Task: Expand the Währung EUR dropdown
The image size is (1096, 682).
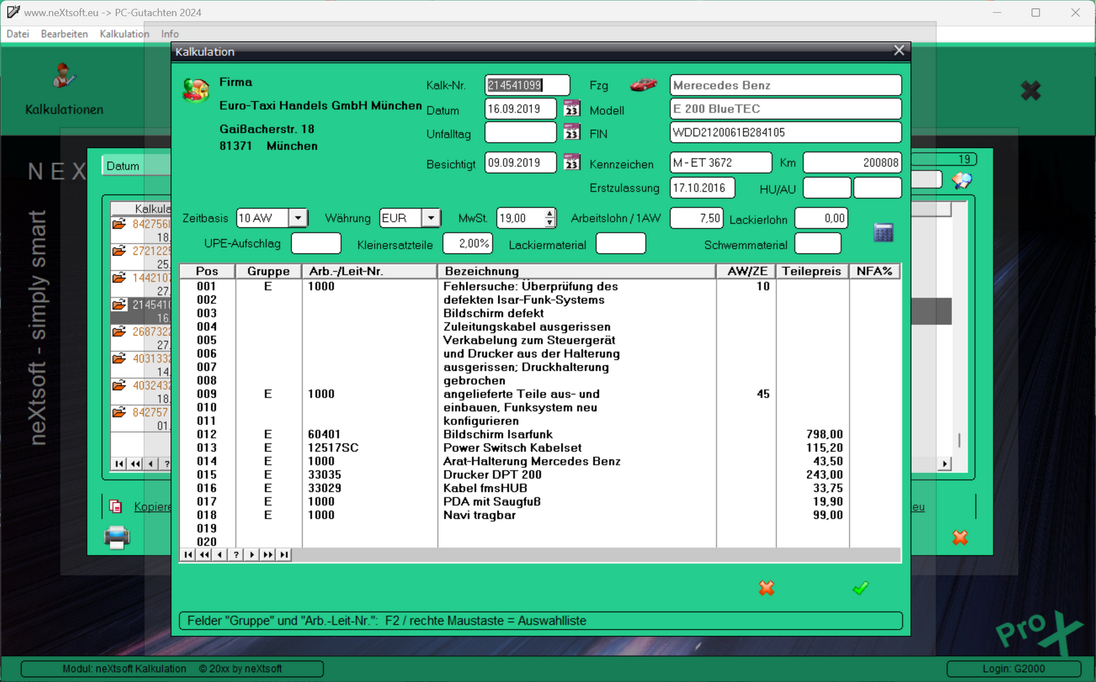Action: (431, 218)
